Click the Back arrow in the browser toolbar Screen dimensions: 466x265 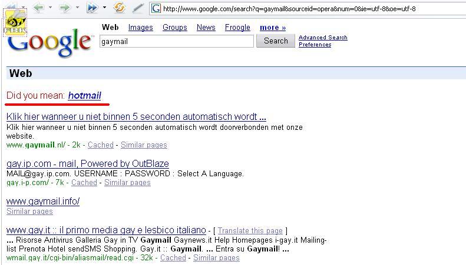coord(39,8)
